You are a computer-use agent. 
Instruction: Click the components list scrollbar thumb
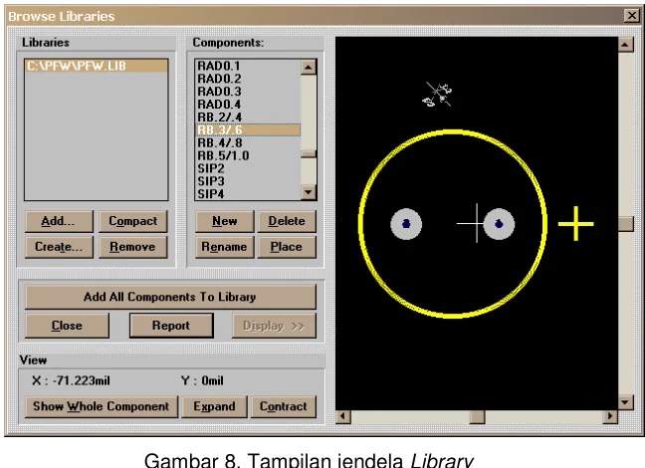[x=309, y=154]
